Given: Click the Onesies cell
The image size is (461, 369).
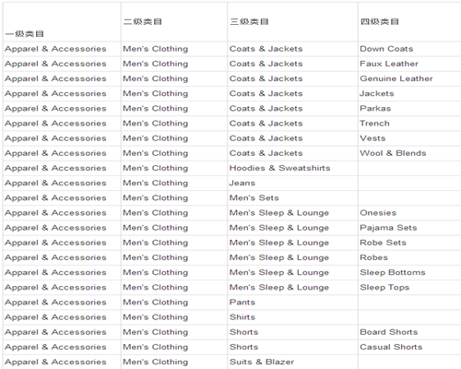Looking at the screenshot, I should [x=409, y=213].
